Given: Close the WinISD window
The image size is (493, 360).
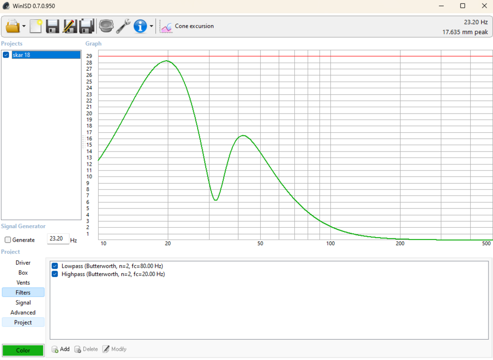Looking at the screenshot, I should 484,6.
